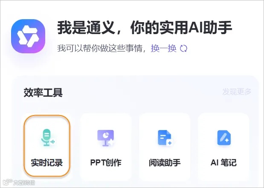Select the green microphone icon for 实时记录
This screenshot has height=188, width=264.
(47, 138)
